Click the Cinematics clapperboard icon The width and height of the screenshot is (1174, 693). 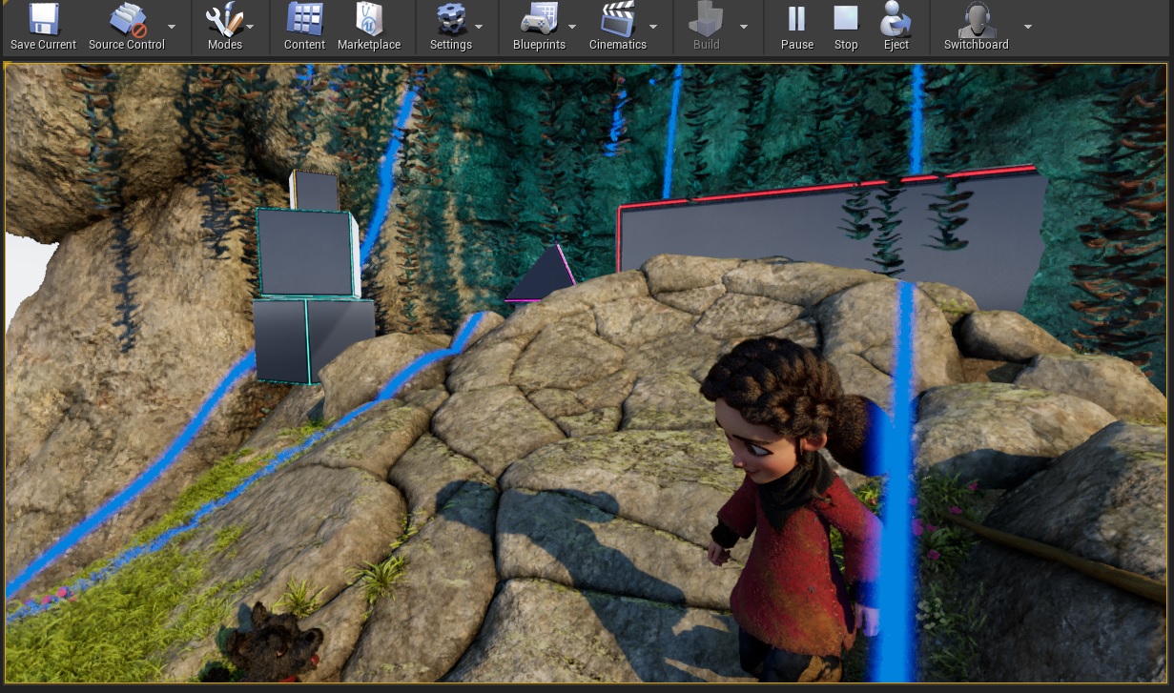[x=617, y=20]
